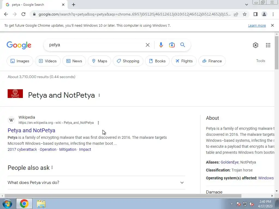Follow the Operation sitelink

click(48, 149)
